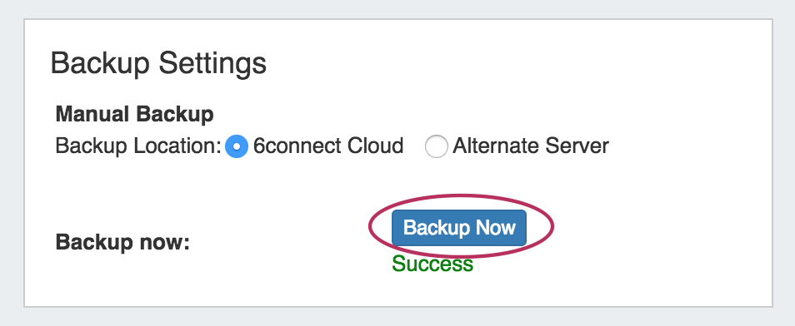
Task: Click the Backup Settings heading
Action: (x=158, y=63)
